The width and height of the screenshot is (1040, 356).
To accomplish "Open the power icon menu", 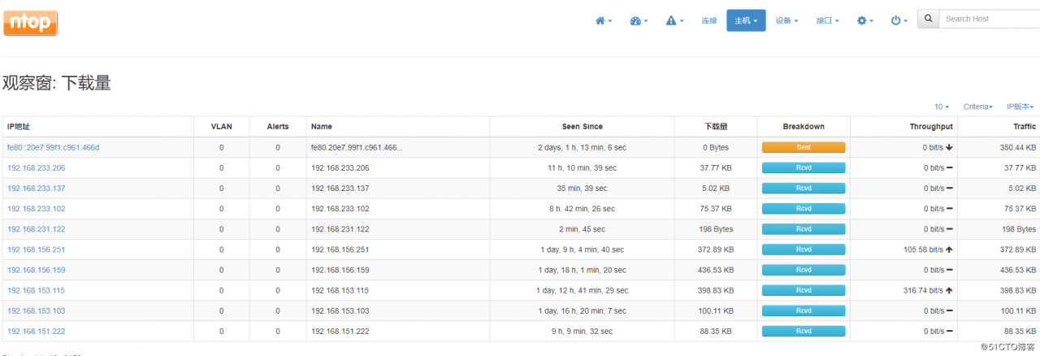I will pos(899,20).
